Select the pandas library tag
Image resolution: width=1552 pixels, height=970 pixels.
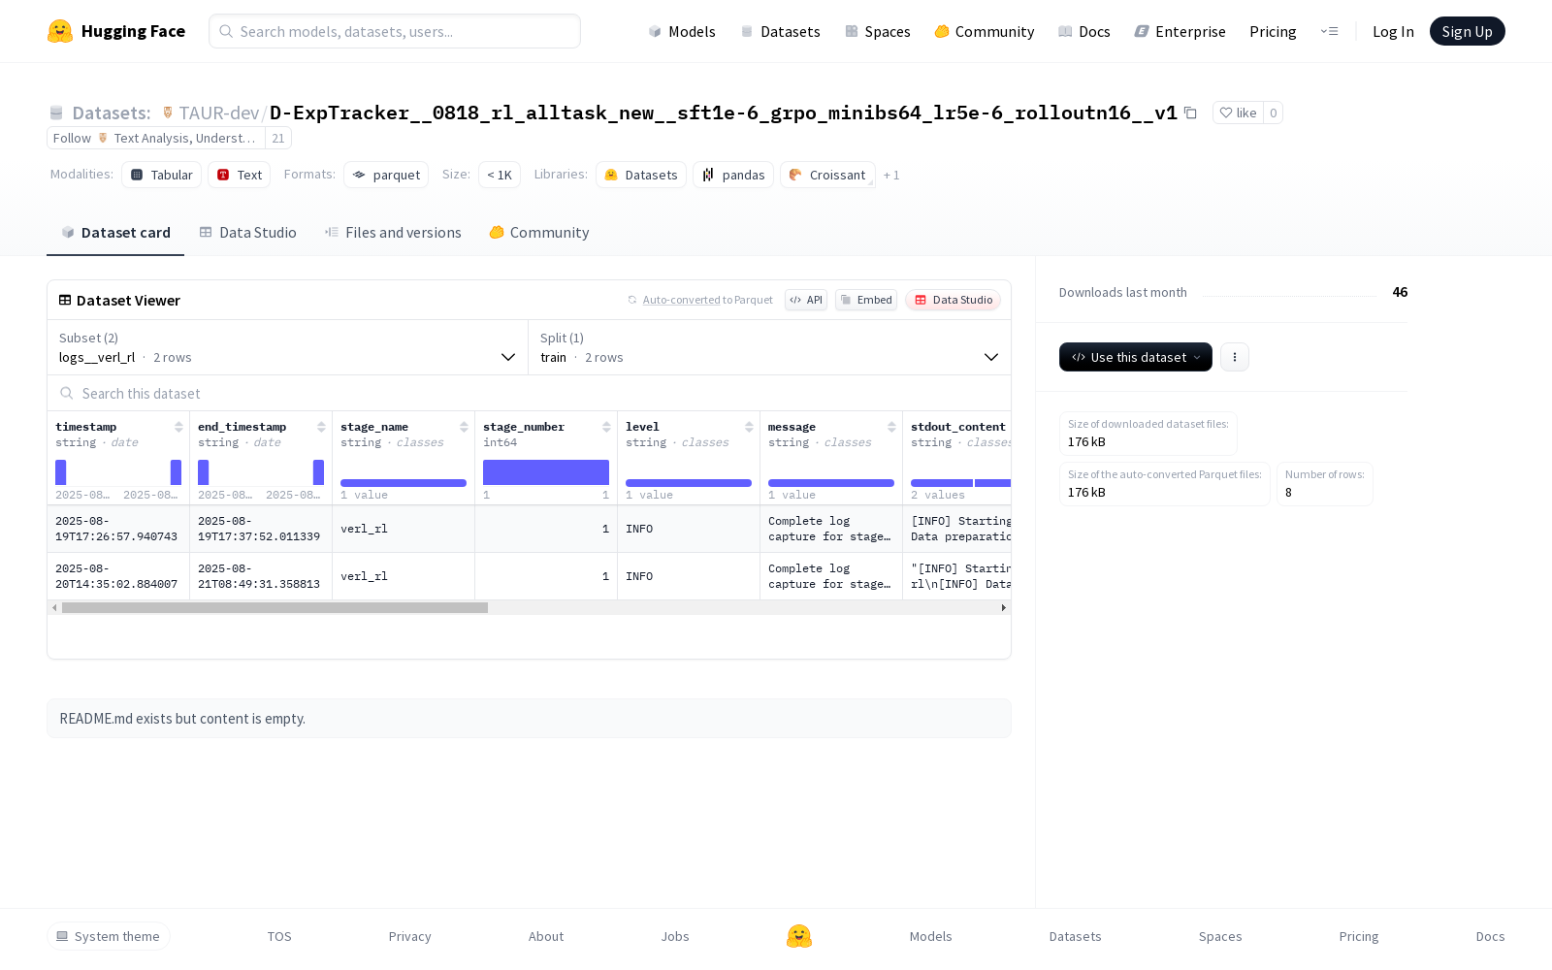click(x=733, y=175)
